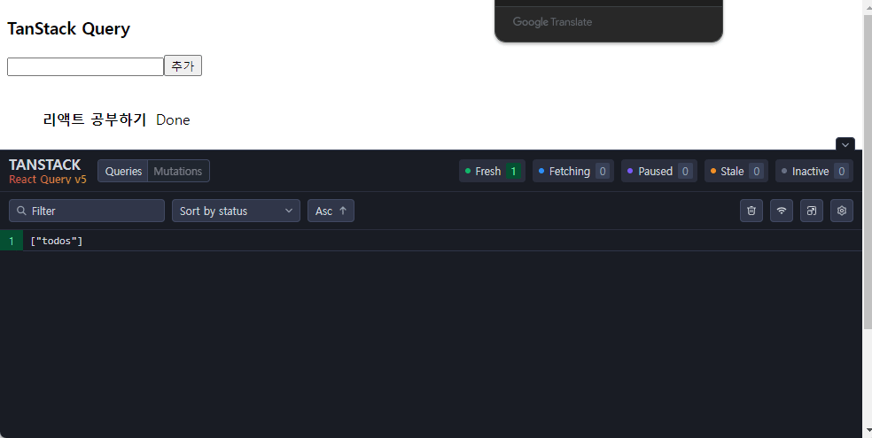Click the TanStack Query heading

coord(68,29)
